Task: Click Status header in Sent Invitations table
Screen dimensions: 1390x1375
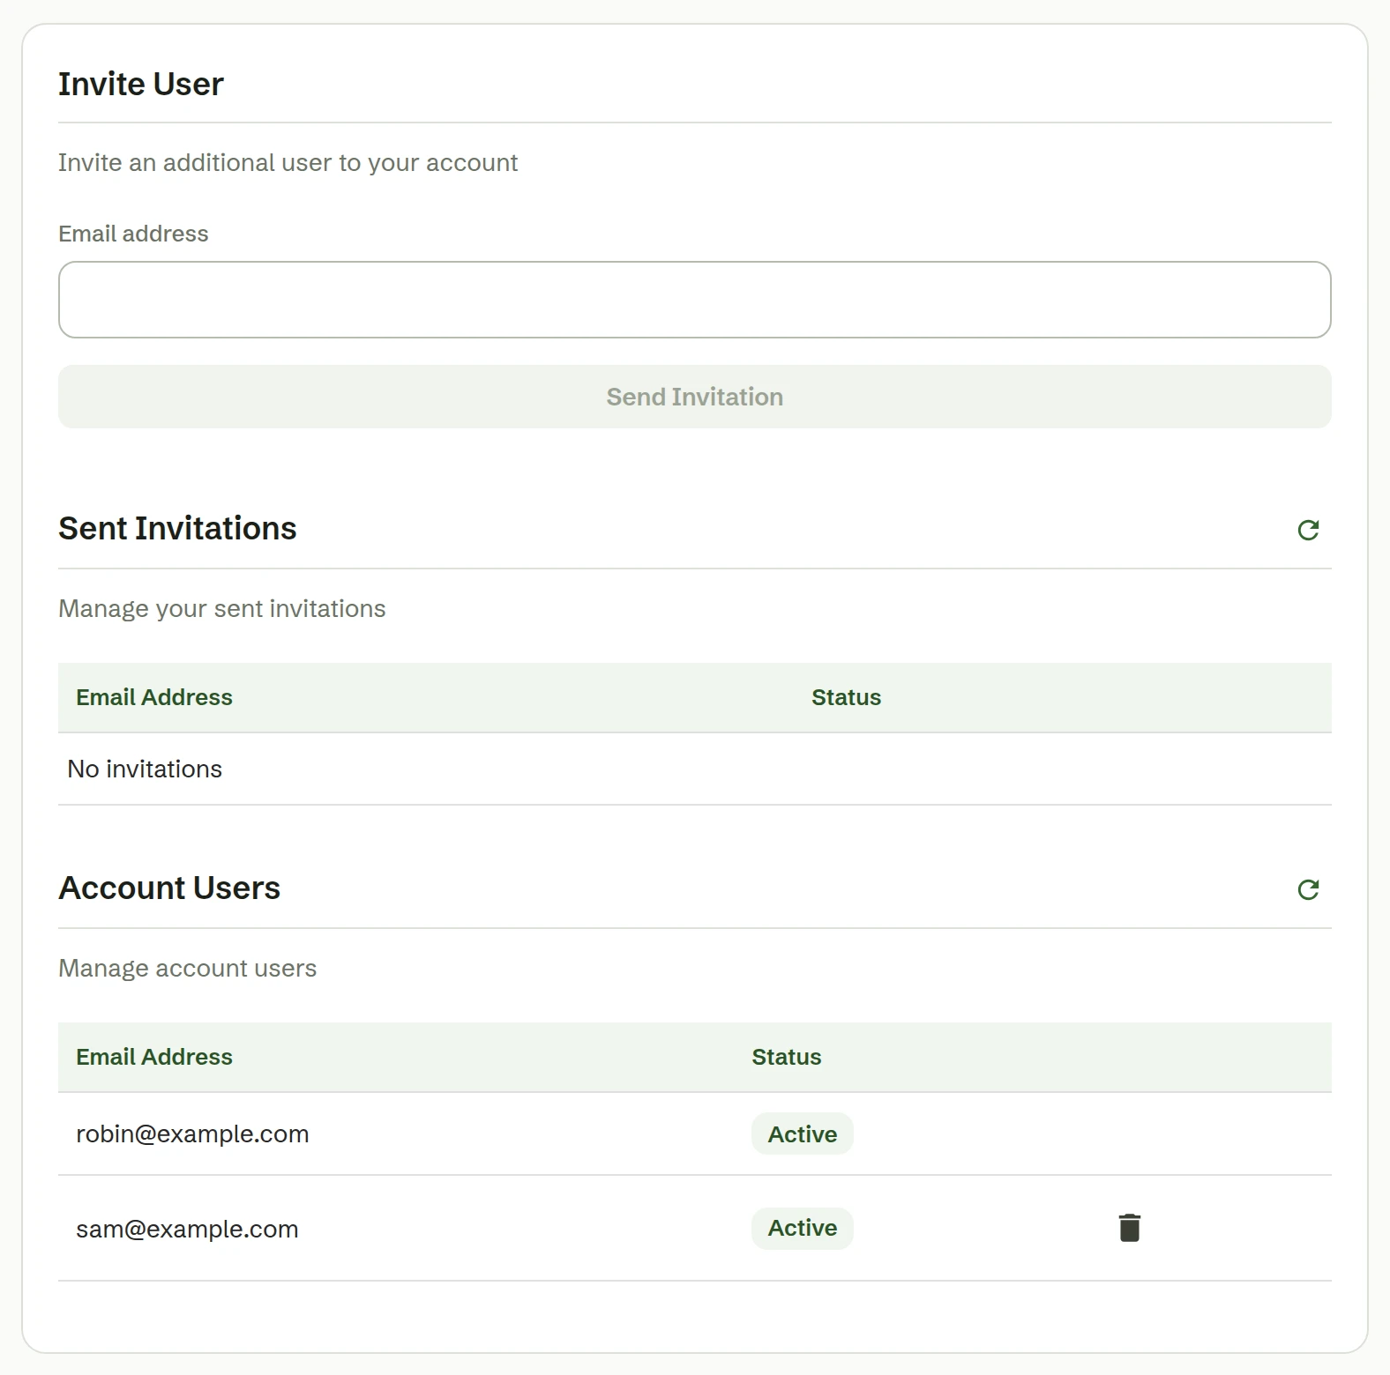Action: pyautogui.click(x=846, y=697)
